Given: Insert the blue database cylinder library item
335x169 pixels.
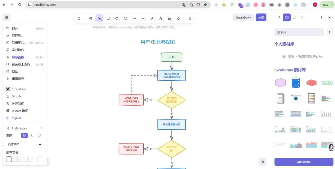Looking at the screenshot, I should click(296, 82).
